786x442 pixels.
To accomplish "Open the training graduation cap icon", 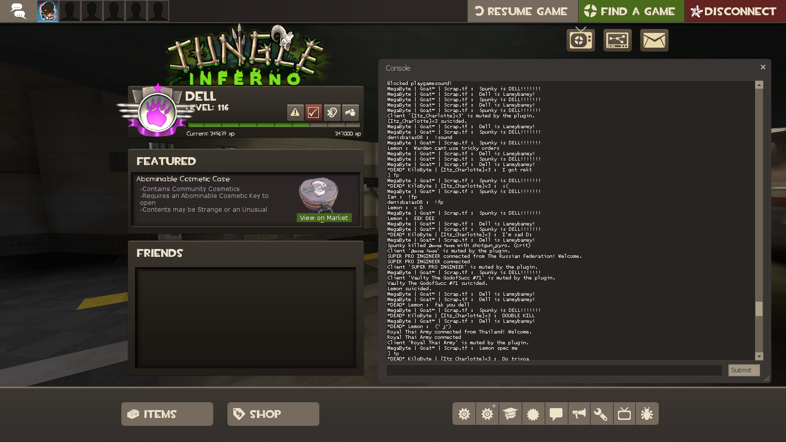I will point(510,414).
